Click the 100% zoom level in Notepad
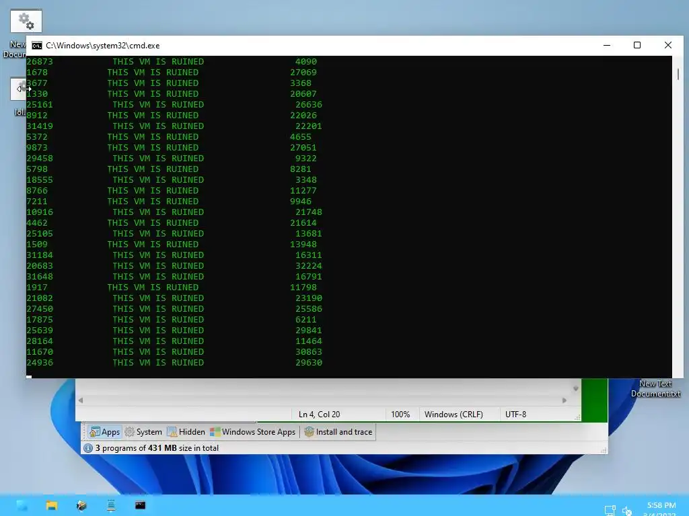The height and width of the screenshot is (516, 689). 400,414
